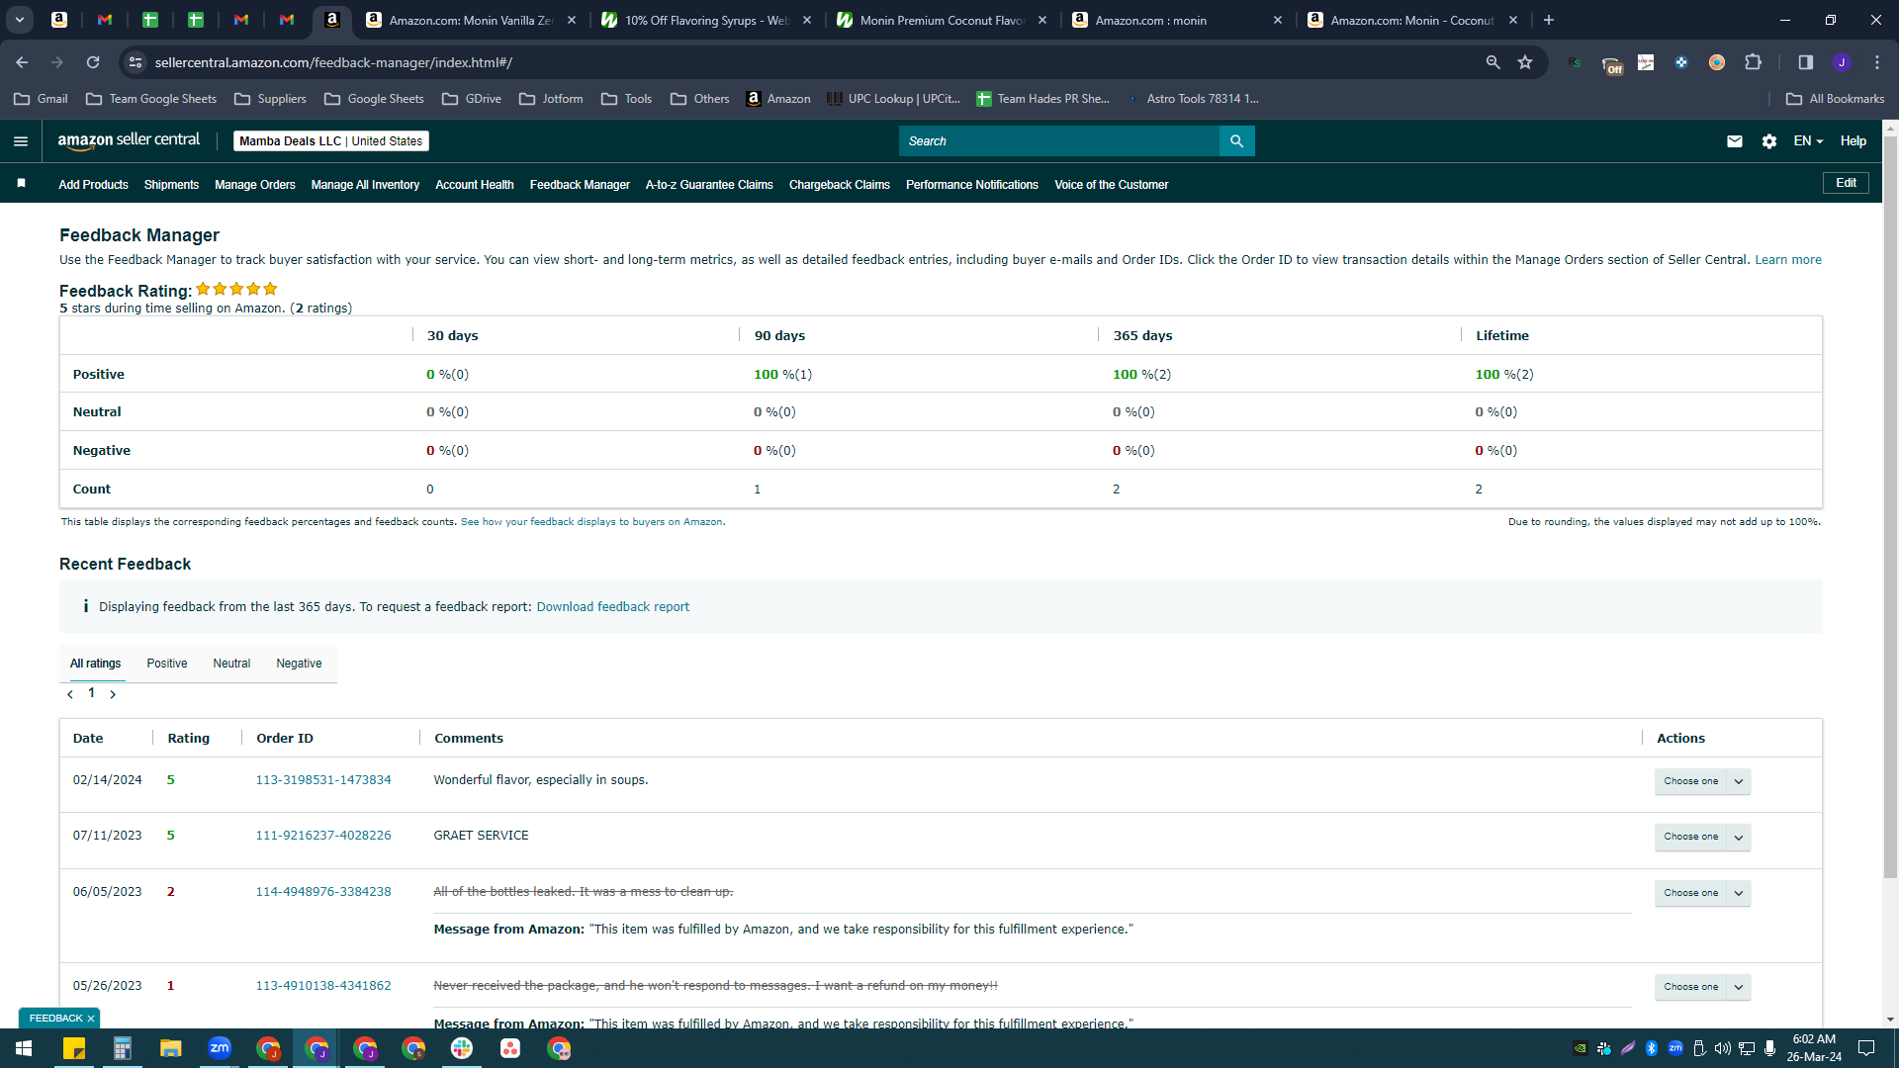Open Chrome side panel icon
Viewport: 1899px width, 1068px height.
(x=1805, y=62)
